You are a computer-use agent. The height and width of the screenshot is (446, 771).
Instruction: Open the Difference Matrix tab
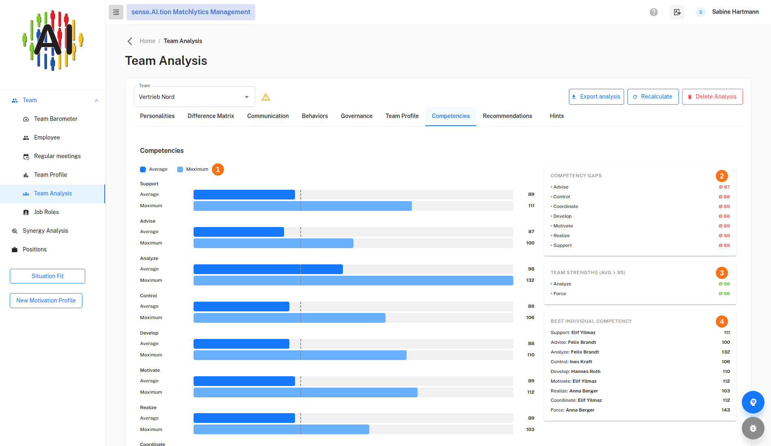(211, 116)
